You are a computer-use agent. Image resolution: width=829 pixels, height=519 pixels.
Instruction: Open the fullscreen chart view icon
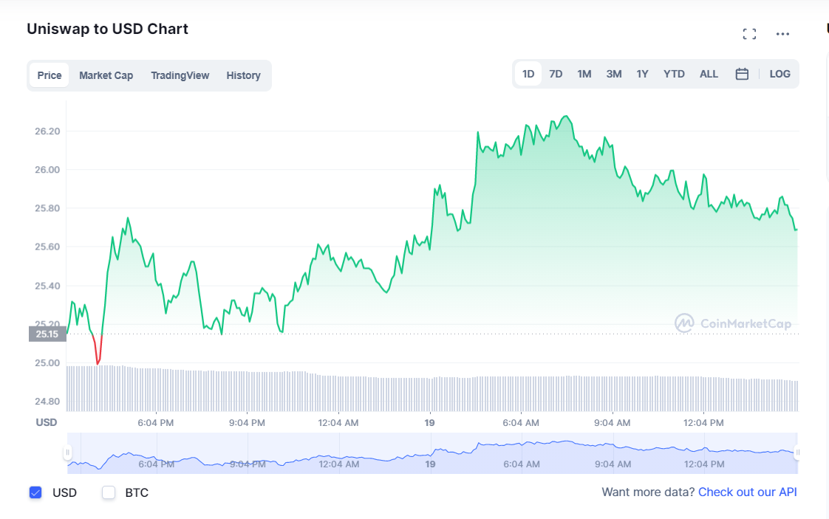click(749, 35)
